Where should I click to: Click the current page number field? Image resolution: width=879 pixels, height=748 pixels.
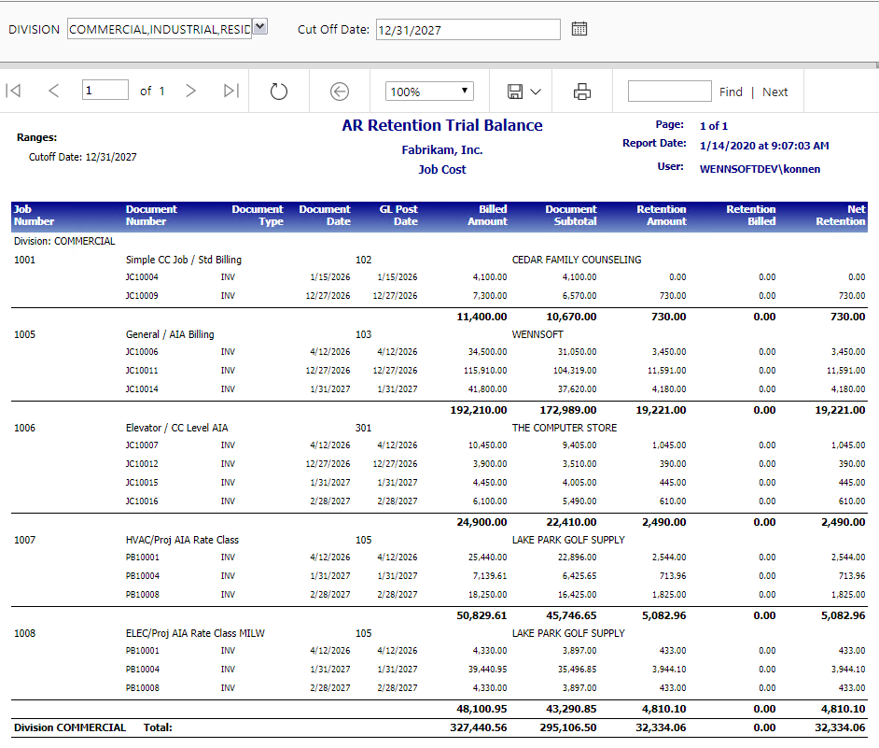pyautogui.click(x=105, y=91)
